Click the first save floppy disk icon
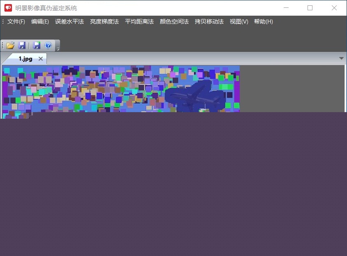 point(22,45)
